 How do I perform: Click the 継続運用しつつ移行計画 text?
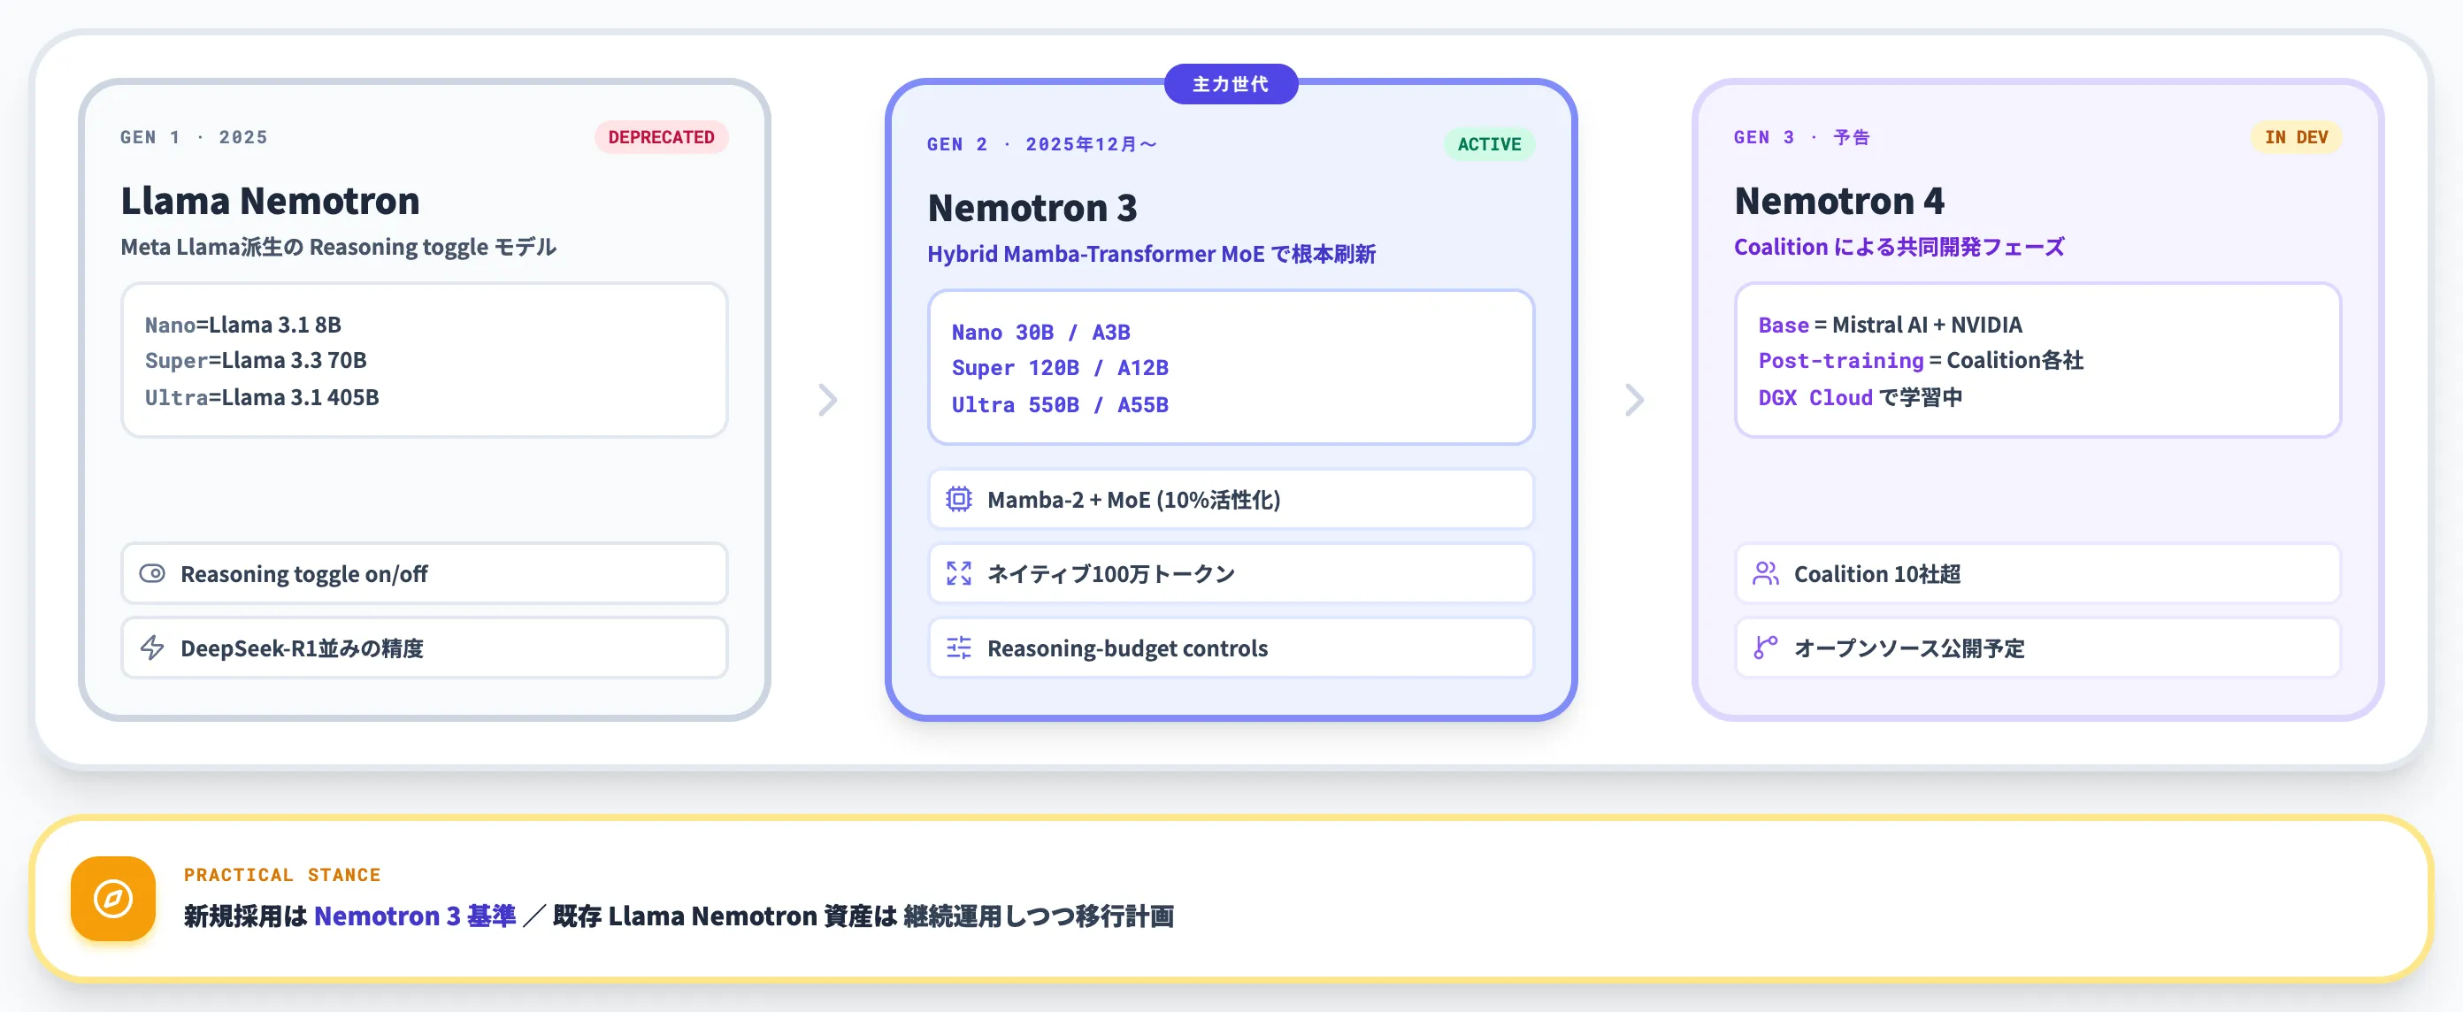coord(1039,916)
